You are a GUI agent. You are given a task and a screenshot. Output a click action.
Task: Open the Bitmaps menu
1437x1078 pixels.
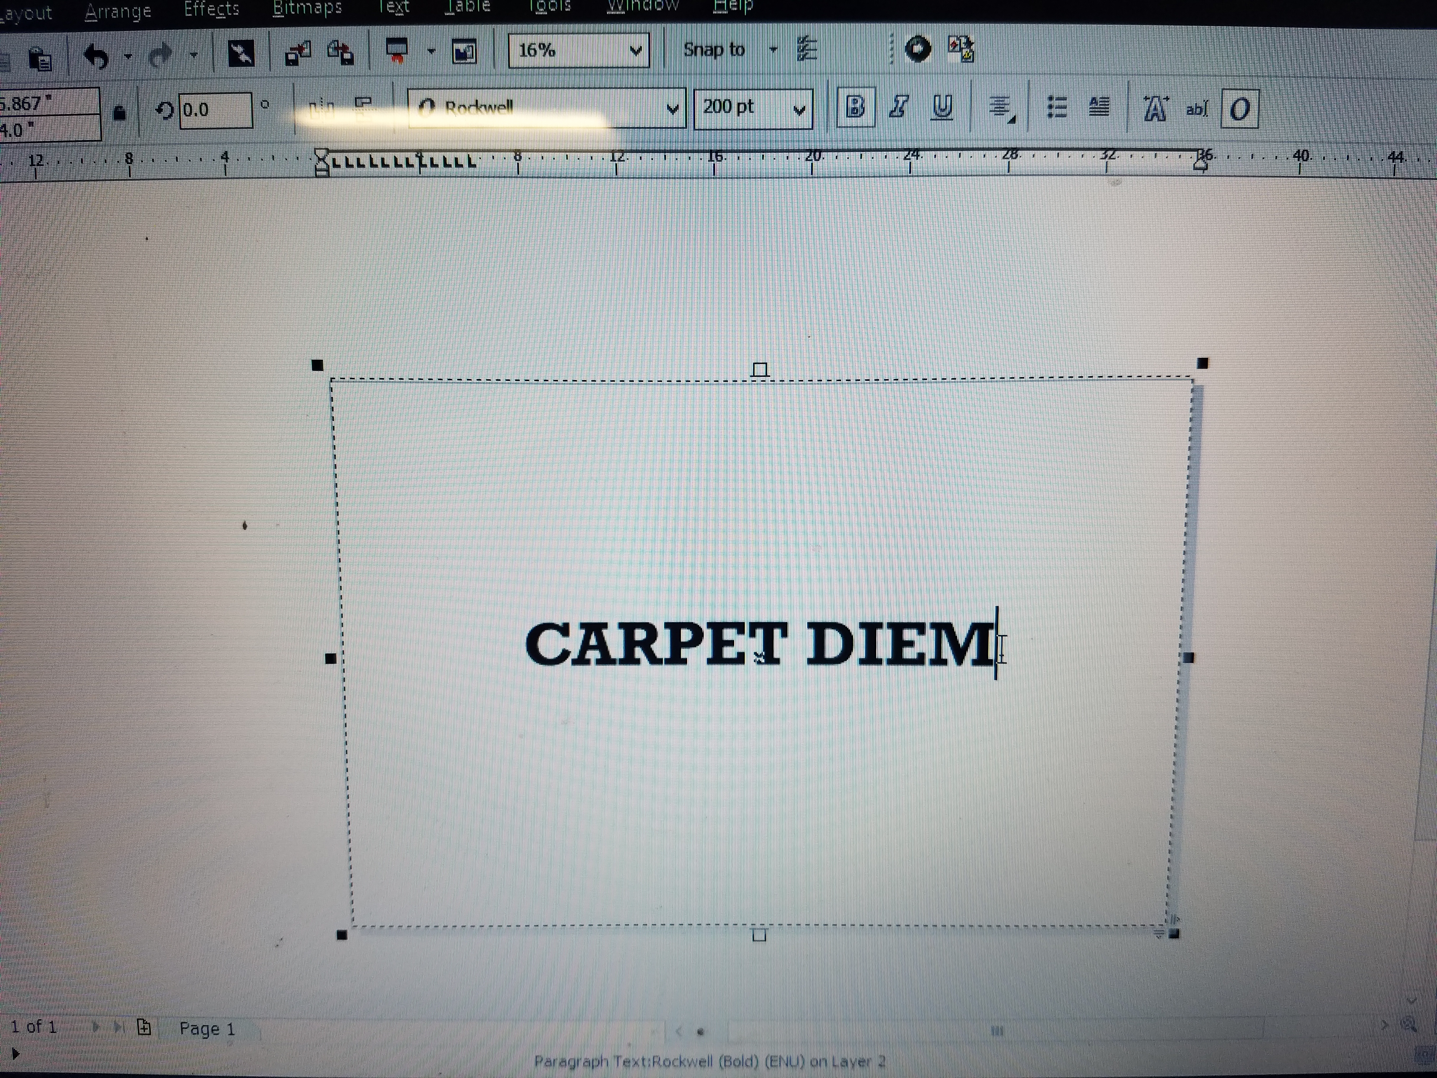click(307, 8)
